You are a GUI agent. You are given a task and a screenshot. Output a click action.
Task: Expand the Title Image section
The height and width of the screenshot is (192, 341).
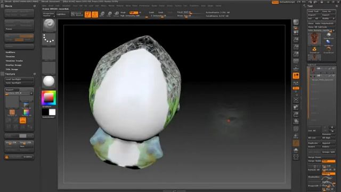click(x=12, y=69)
